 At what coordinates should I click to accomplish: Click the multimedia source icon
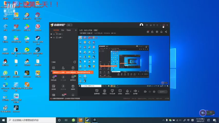pos(120,91)
